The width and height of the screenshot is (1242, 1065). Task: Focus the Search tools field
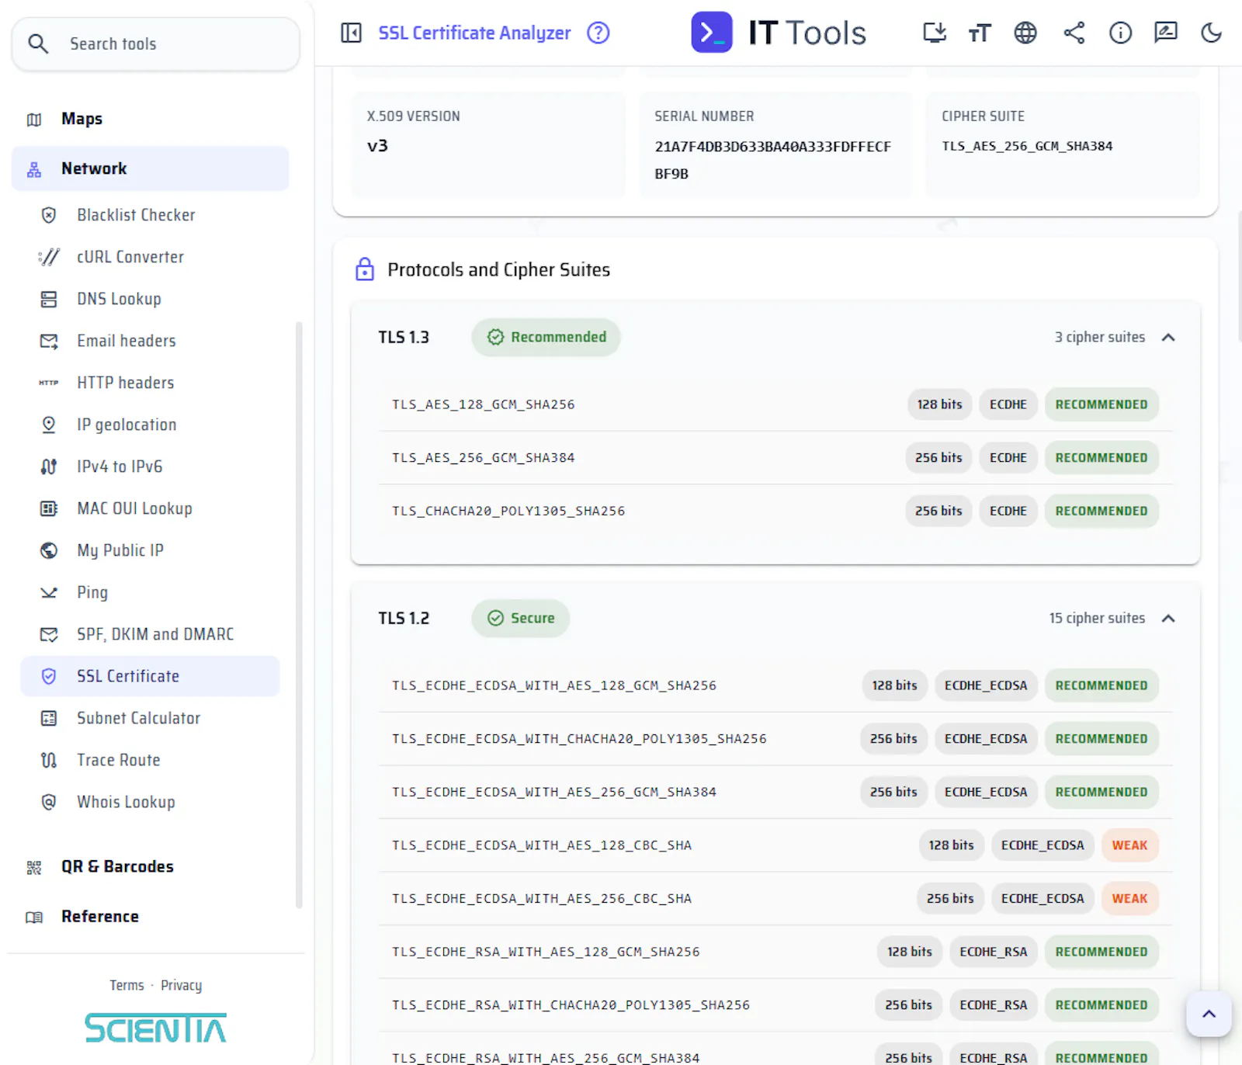(155, 43)
